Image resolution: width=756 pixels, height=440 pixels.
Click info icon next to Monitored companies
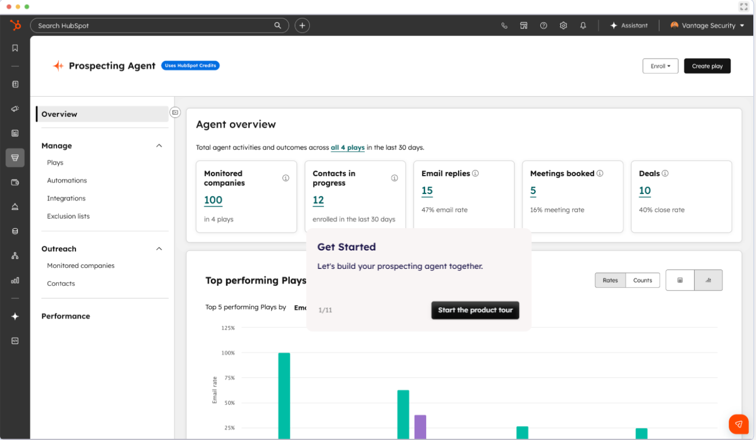point(286,178)
